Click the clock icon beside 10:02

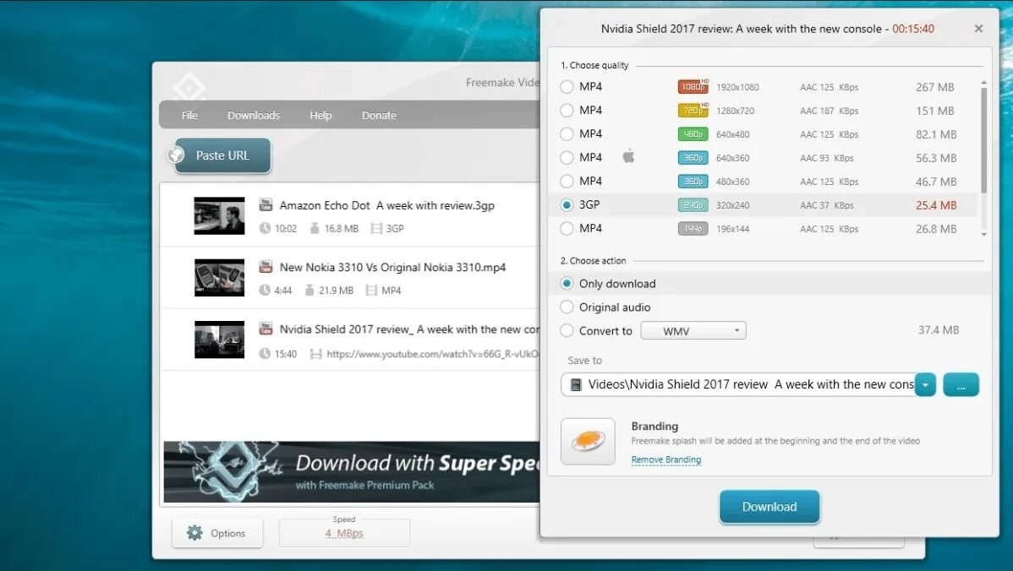point(265,228)
